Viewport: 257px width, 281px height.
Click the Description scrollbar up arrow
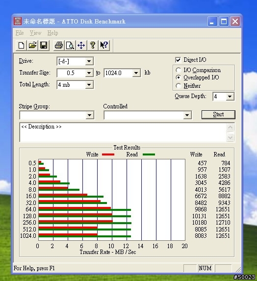231,128
